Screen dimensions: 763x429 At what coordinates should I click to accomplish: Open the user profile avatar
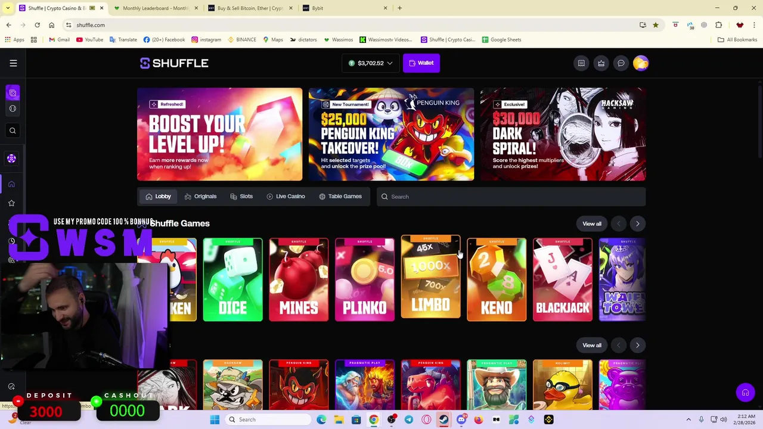click(x=641, y=63)
